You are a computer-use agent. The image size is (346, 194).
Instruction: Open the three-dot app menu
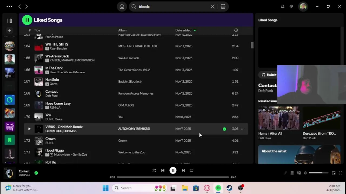point(9,6)
